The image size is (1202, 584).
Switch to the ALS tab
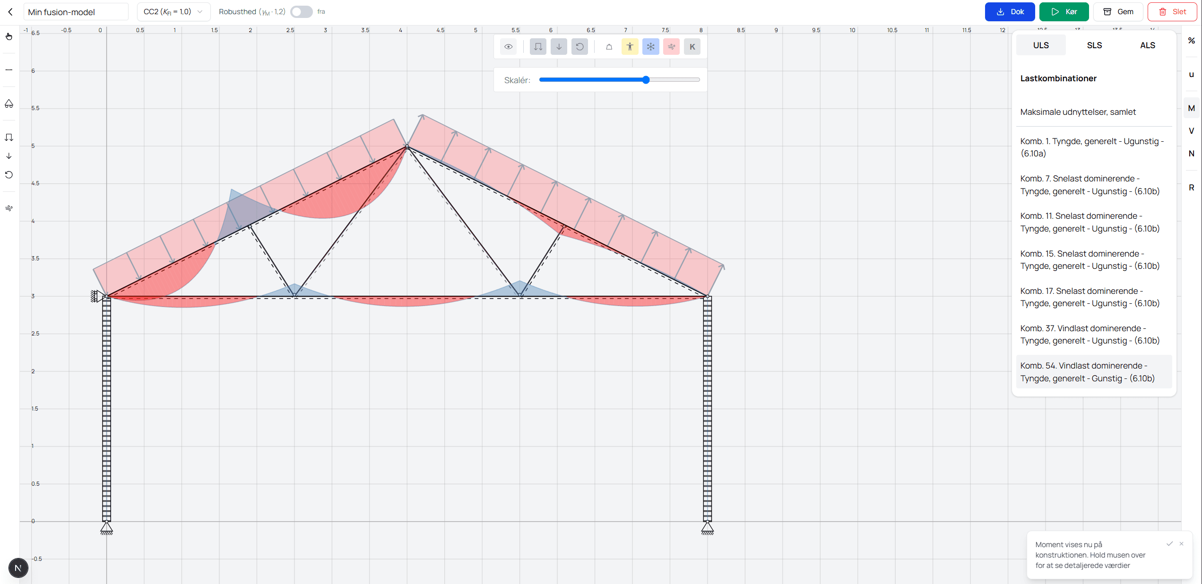coord(1148,45)
